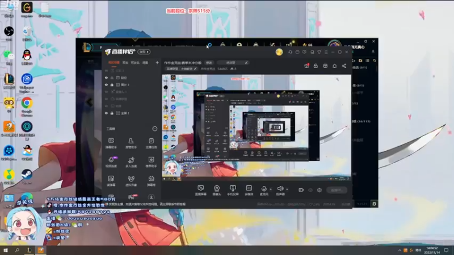Open Google Chrome desktop shortcut
The image size is (454, 255).
pyautogui.click(x=27, y=106)
